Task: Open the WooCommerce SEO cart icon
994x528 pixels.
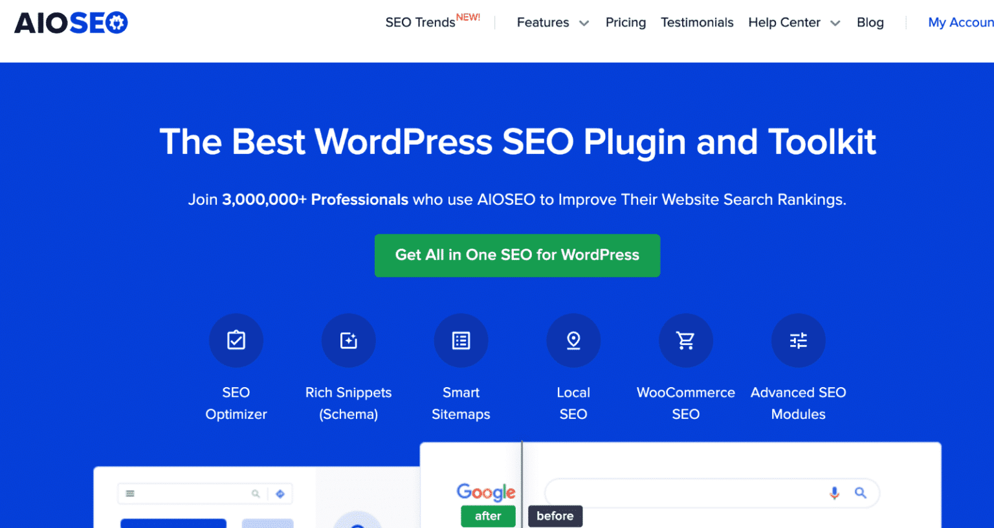Action: (686, 341)
